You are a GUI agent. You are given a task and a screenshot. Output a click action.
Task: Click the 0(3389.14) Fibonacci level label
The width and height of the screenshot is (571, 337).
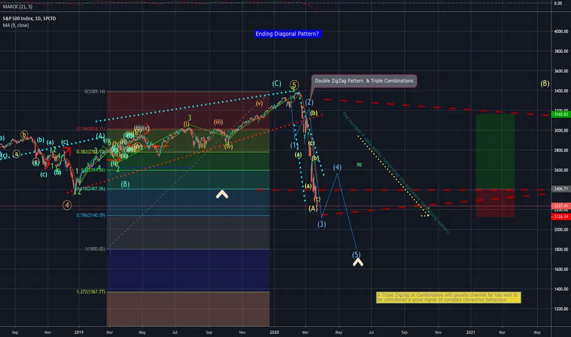pyautogui.click(x=95, y=91)
